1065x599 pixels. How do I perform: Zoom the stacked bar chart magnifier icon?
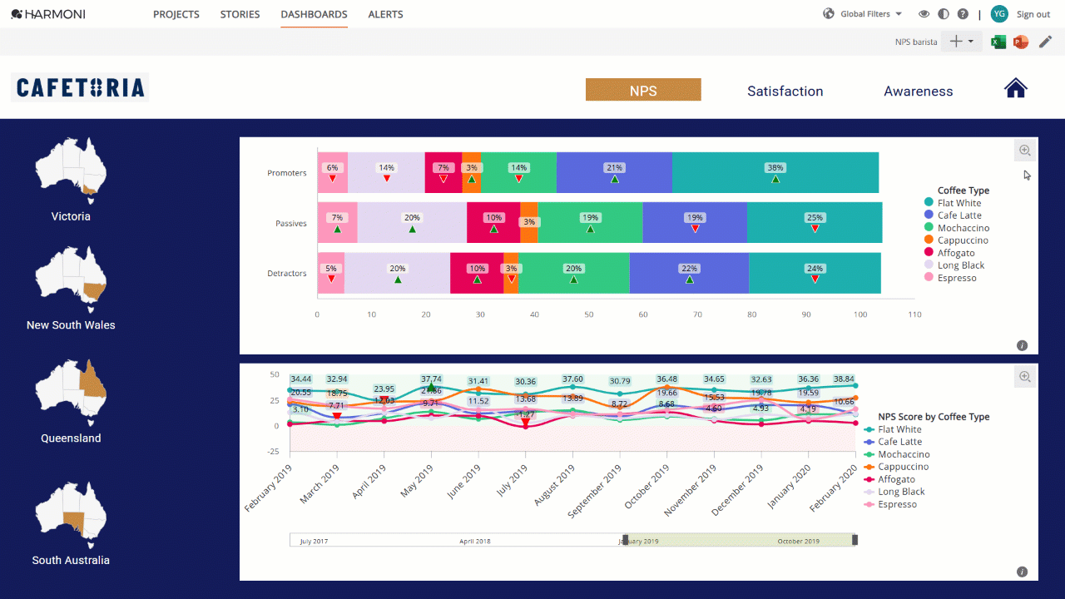pyautogui.click(x=1025, y=151)
